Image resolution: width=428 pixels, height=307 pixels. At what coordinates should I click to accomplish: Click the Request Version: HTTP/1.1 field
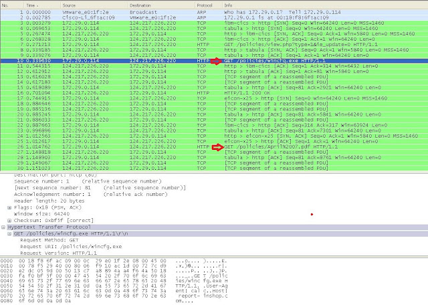pos(58,253)
